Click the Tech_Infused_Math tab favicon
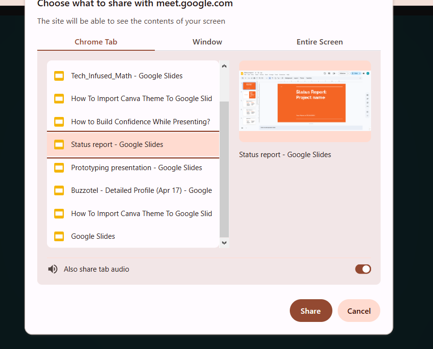Viewport: 433px width, 349px height. [x=59, y=76]
